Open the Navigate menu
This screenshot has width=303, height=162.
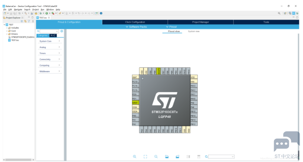pyautogui.click(x=18, y=10)
